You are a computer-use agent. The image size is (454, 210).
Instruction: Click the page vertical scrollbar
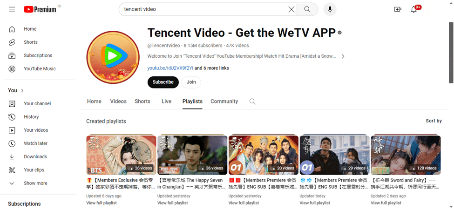[451, 52]
